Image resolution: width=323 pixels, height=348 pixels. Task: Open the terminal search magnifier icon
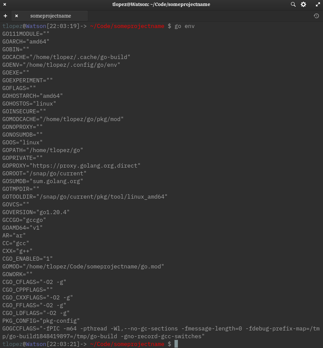293,4
